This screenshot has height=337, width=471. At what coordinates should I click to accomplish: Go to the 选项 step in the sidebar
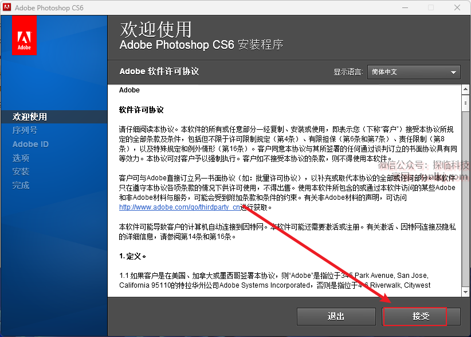coord(21,158)
